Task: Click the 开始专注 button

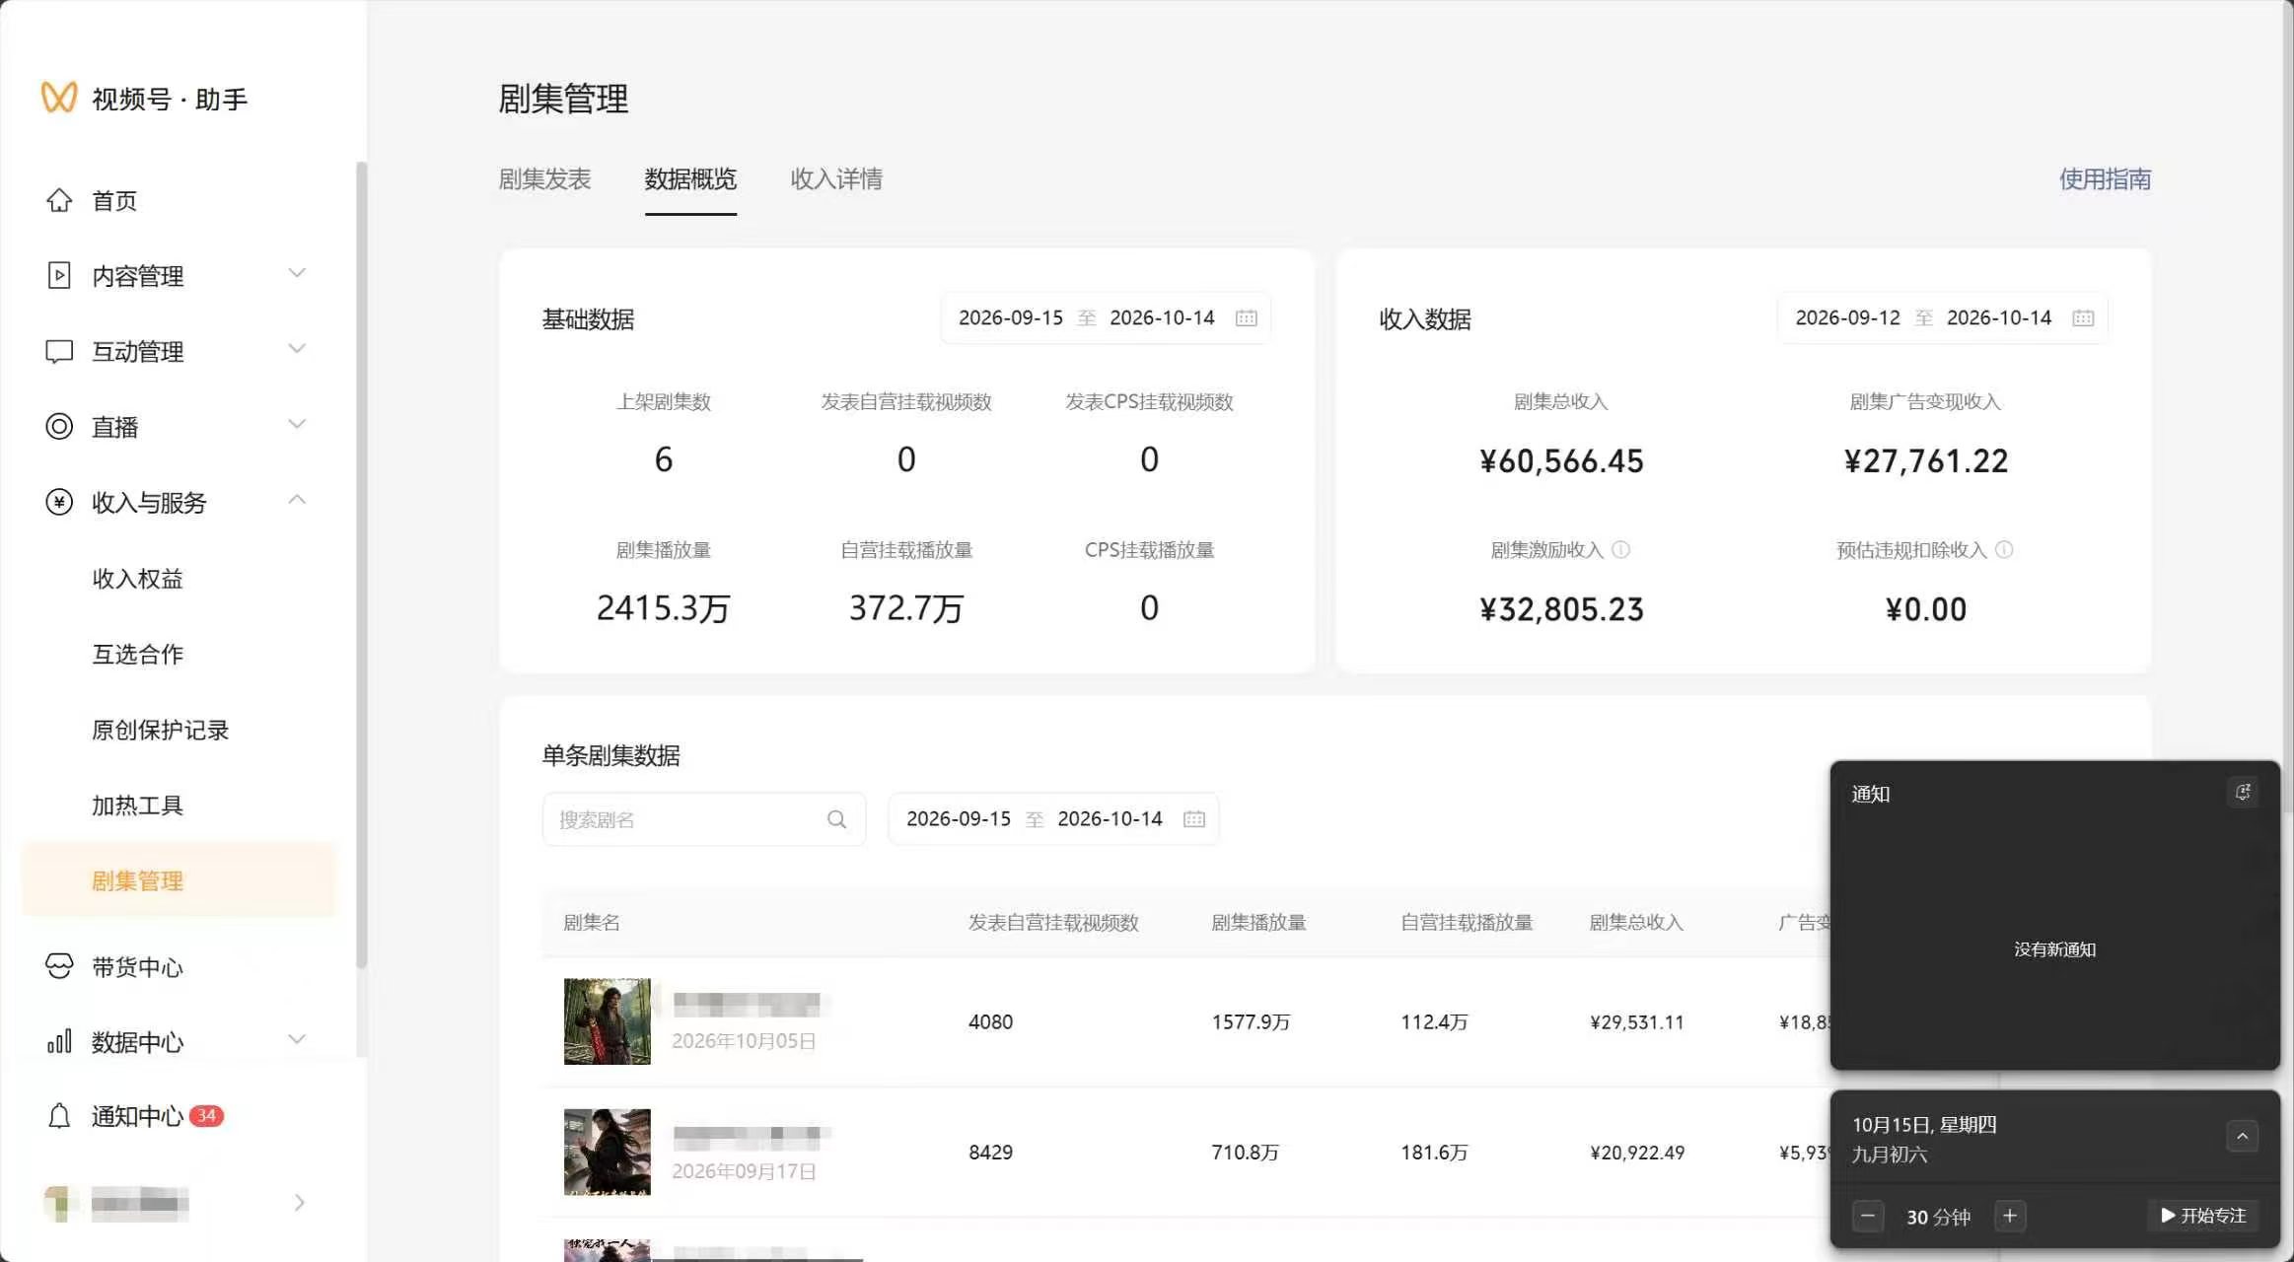Action: pyautogui.click(x=2203, y=1216)
